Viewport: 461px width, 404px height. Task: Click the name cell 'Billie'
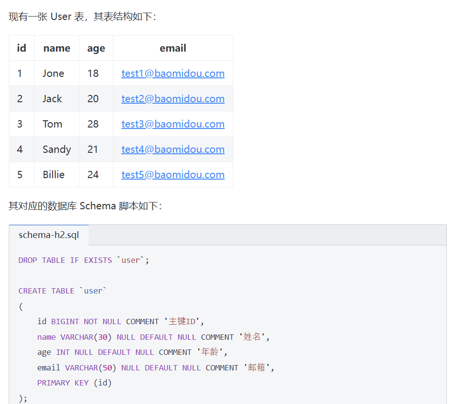coord(57,175)
